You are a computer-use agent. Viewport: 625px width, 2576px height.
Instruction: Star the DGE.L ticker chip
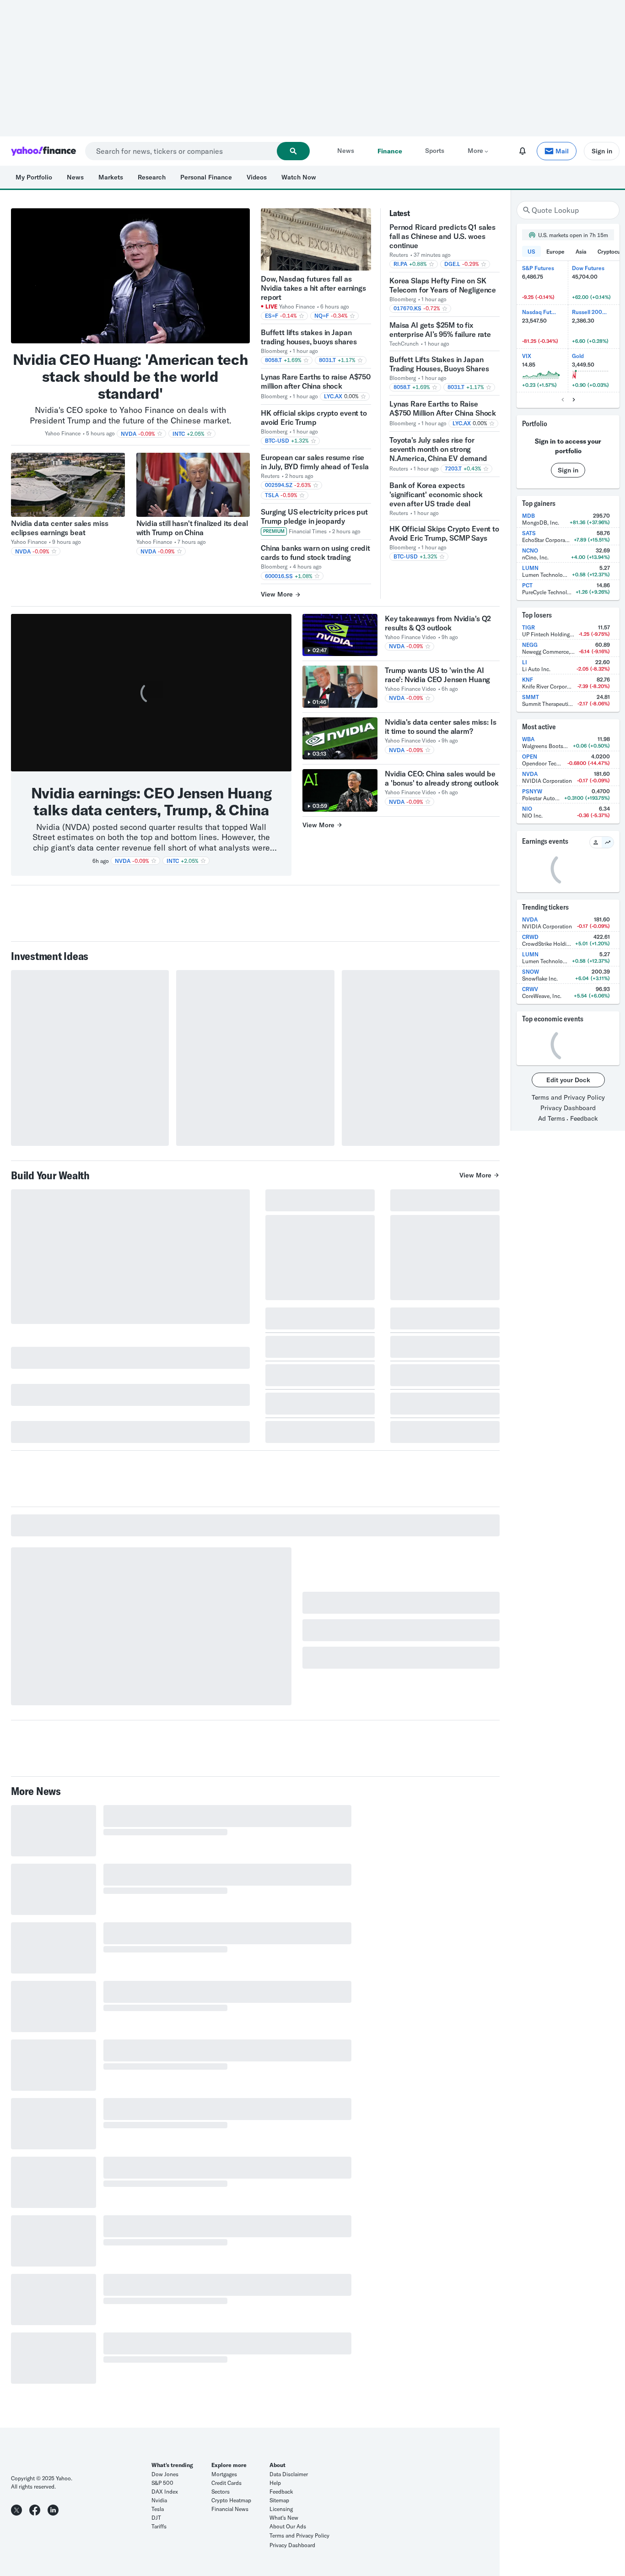click(484, 264)
